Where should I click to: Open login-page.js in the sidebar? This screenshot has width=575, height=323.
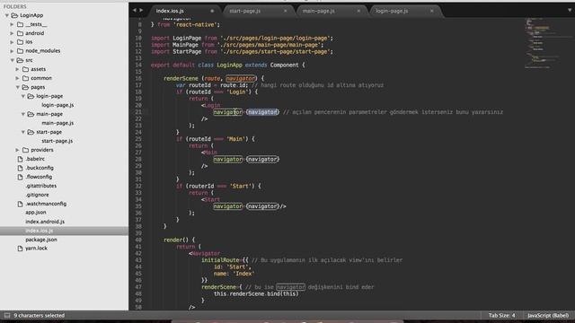[x=57, y=105]
